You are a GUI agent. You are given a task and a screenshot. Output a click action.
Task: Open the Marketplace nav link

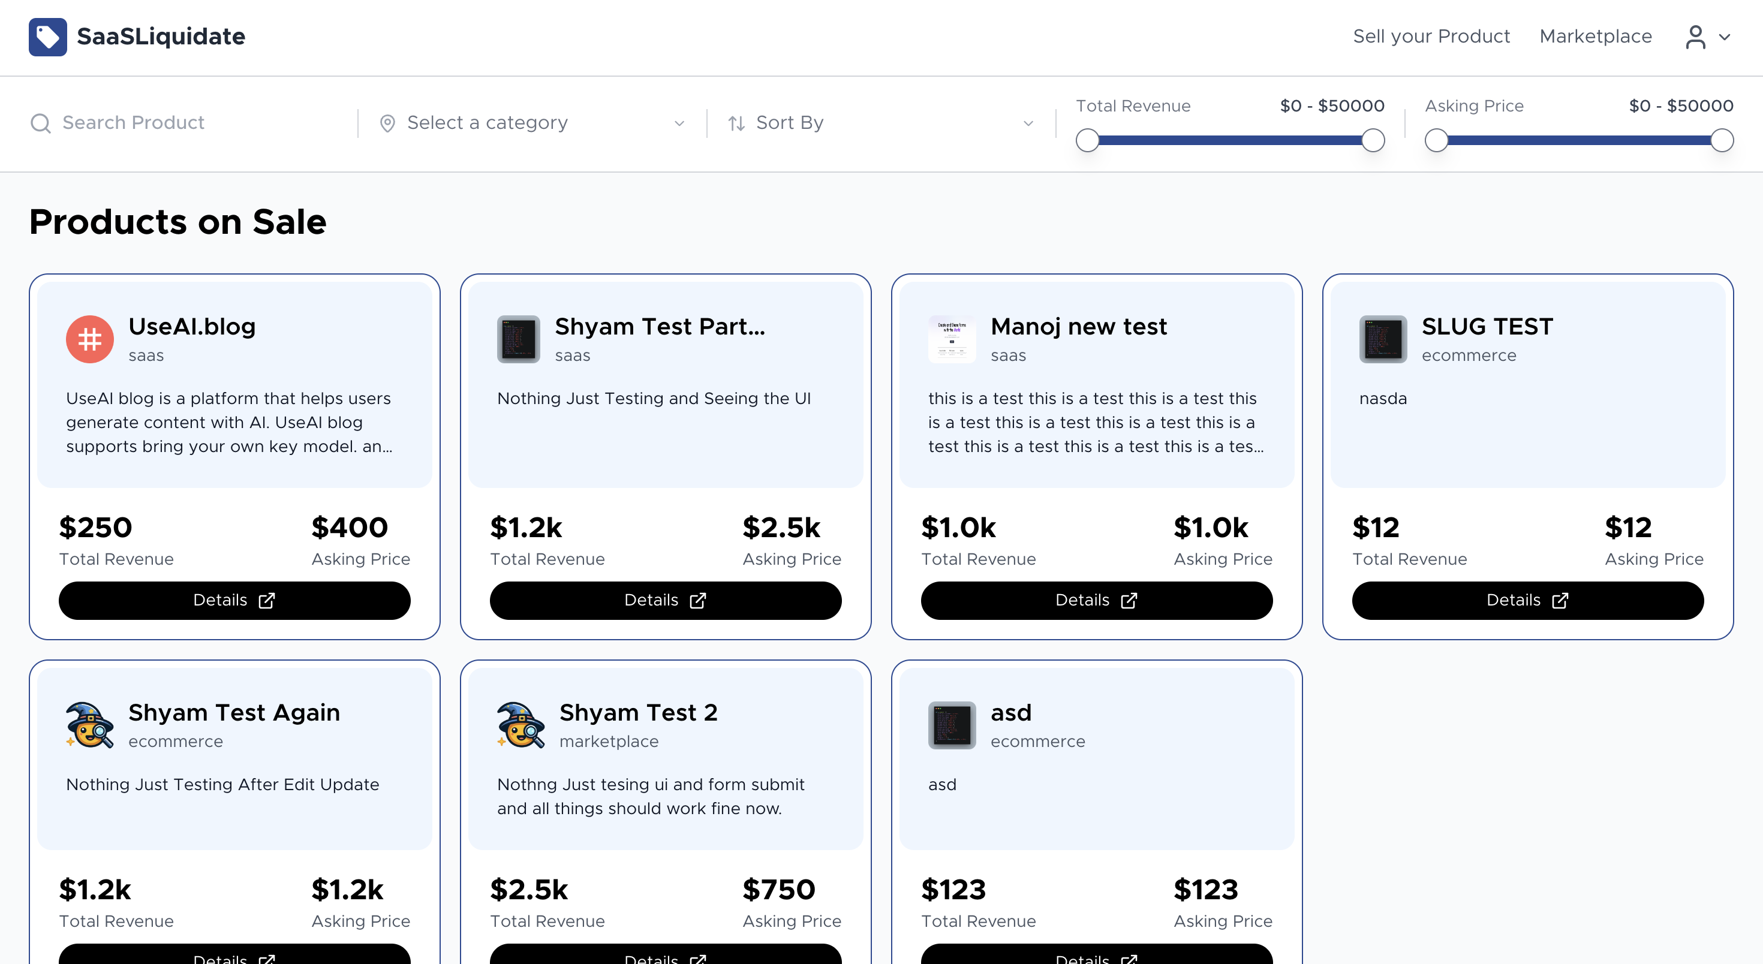pos(1595,36)
